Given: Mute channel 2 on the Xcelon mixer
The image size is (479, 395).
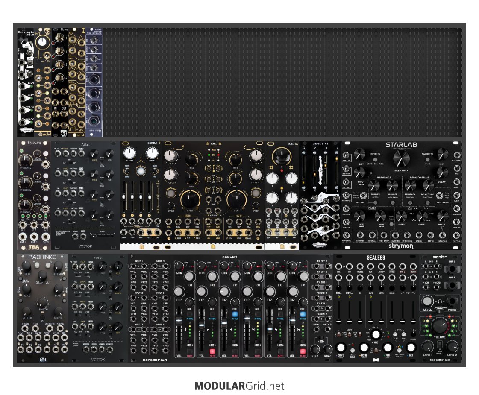Looking at the screenshot, I should click(x=212, y=351).
